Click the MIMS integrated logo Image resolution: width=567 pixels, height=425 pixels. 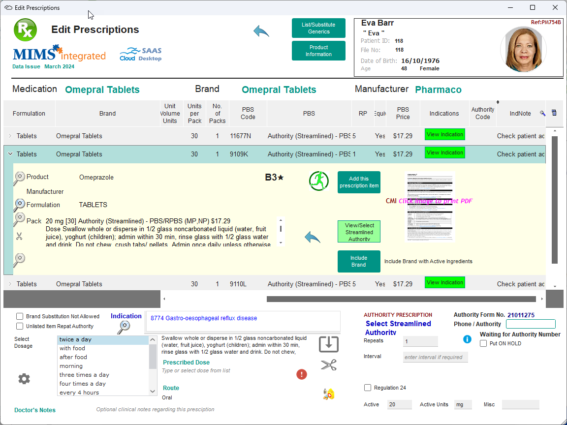(59, 53)
